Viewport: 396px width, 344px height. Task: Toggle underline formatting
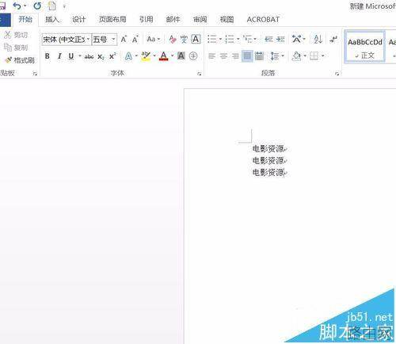71,56
